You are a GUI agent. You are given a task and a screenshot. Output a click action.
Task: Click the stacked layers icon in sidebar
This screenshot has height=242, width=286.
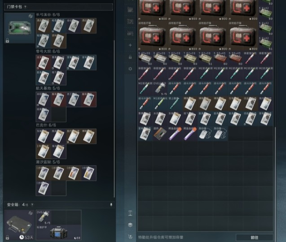tap(130, 225)
